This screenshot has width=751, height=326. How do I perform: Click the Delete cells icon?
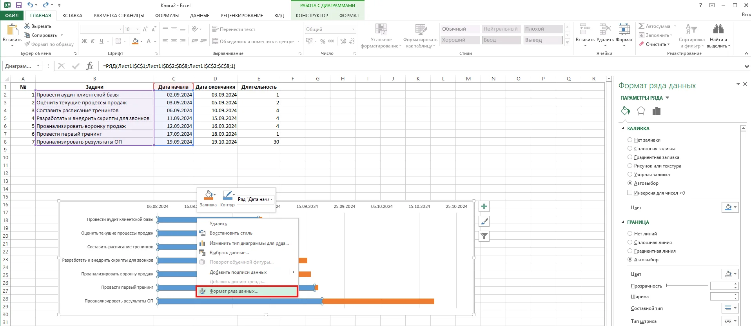pyautogui.click(x=605, y=30)
